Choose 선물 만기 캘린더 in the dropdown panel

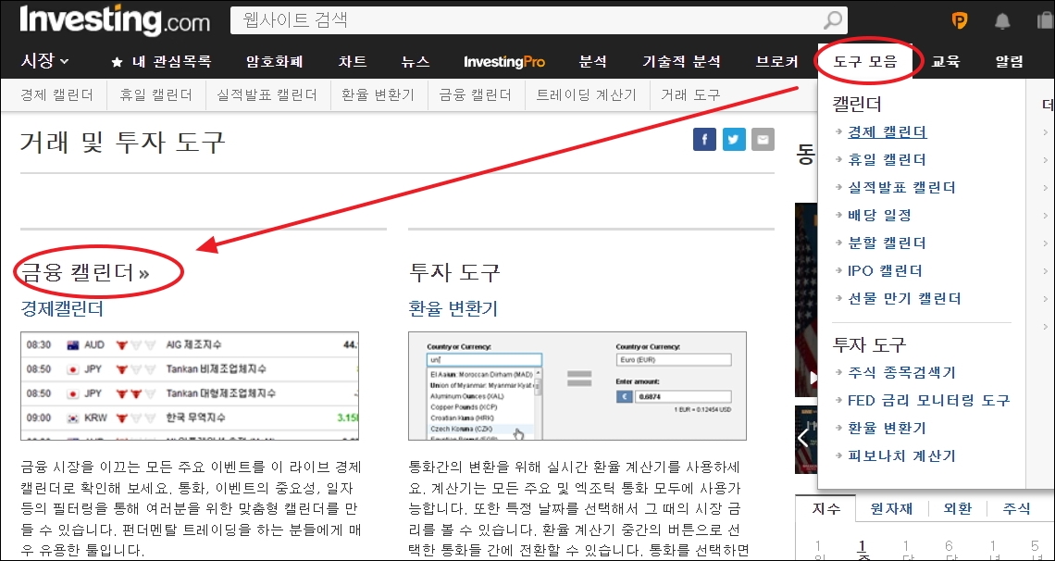[x=904, y=298]
